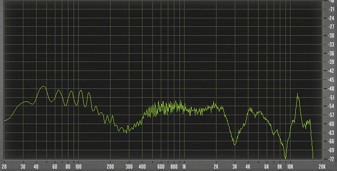
Task: Click the -54 dB scale label
Action: 331,106
